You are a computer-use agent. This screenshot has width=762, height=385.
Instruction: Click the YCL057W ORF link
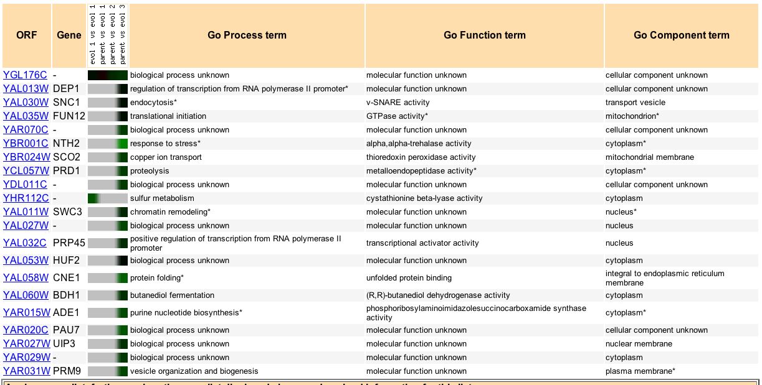click(x=26, y=171)
